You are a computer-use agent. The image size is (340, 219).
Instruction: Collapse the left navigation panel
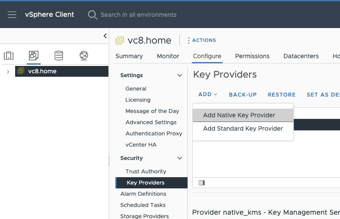pos(105,36)
